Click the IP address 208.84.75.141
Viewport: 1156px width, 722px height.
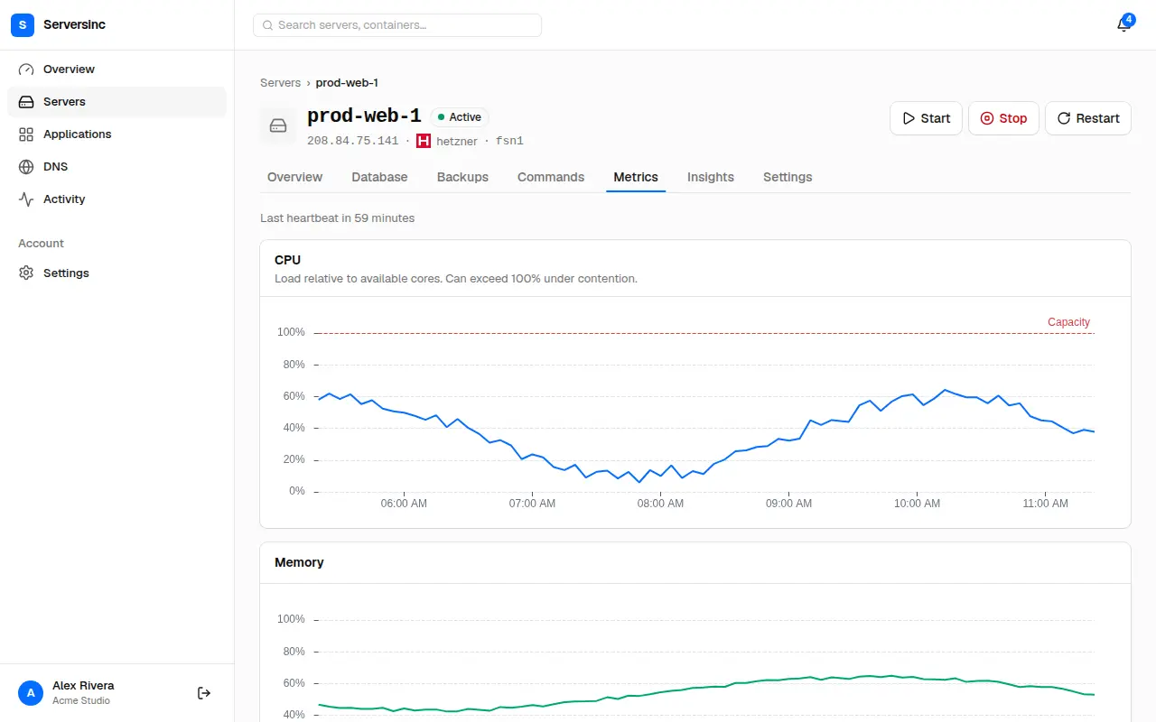(352, 141)
